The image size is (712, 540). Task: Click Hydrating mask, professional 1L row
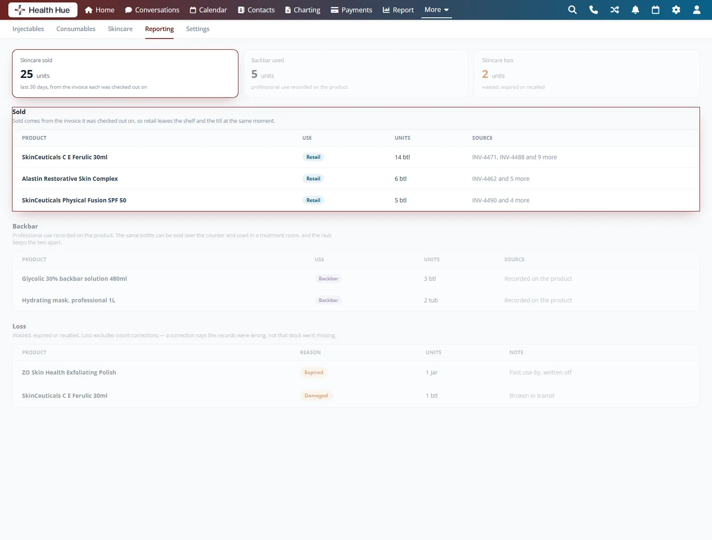[356, 300]
